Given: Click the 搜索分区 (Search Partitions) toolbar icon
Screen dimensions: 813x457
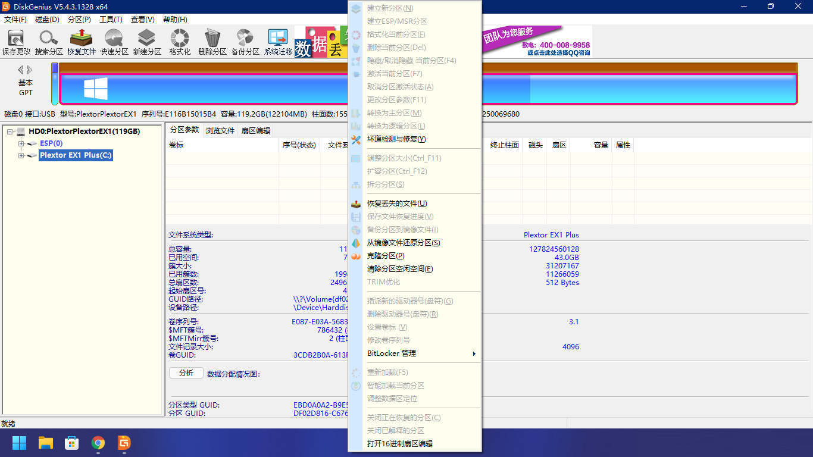Looking at the screenshot, I should 48,42.
